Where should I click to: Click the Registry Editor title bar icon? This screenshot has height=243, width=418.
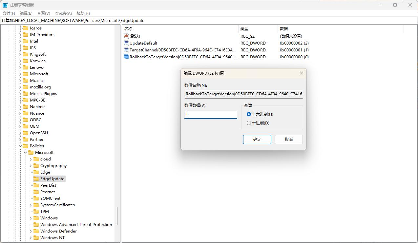[5, 5]
